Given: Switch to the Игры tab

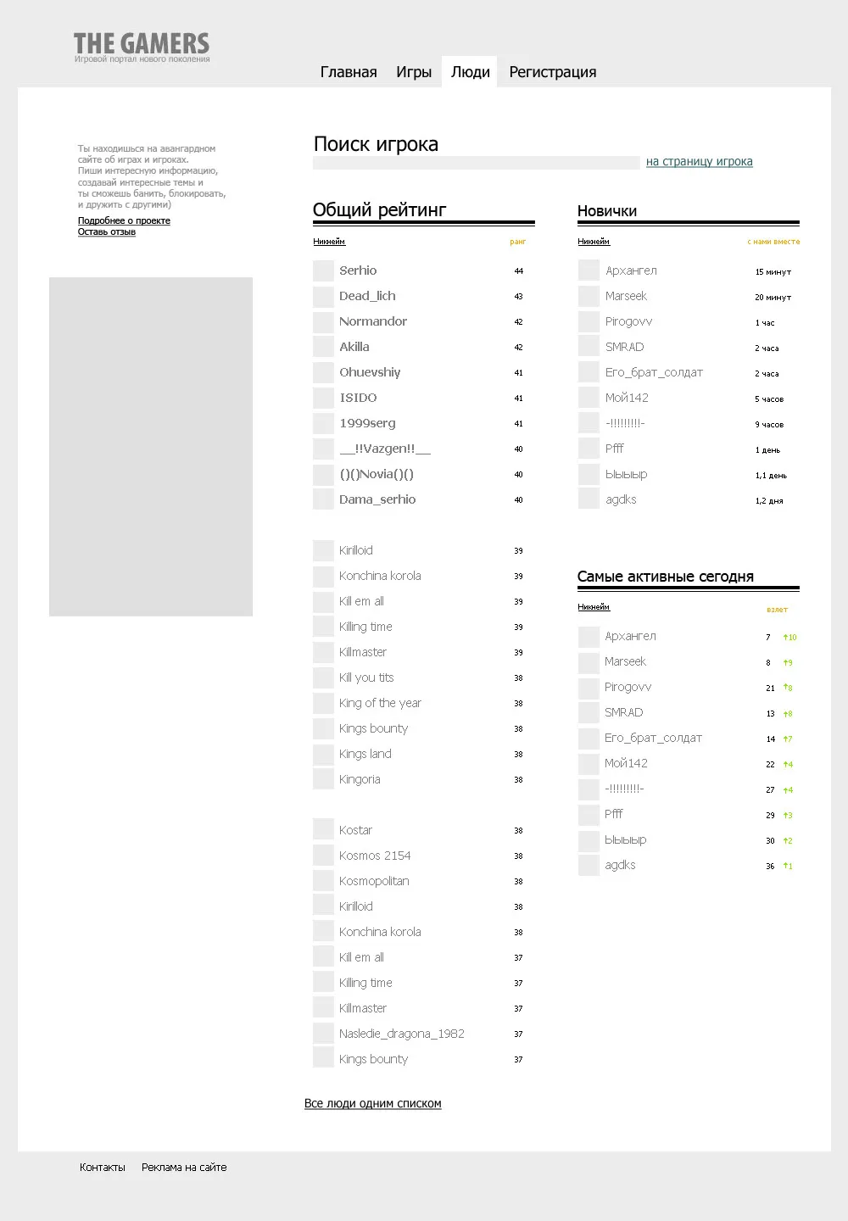Looking at the screenshot, I should click(414, 72).
